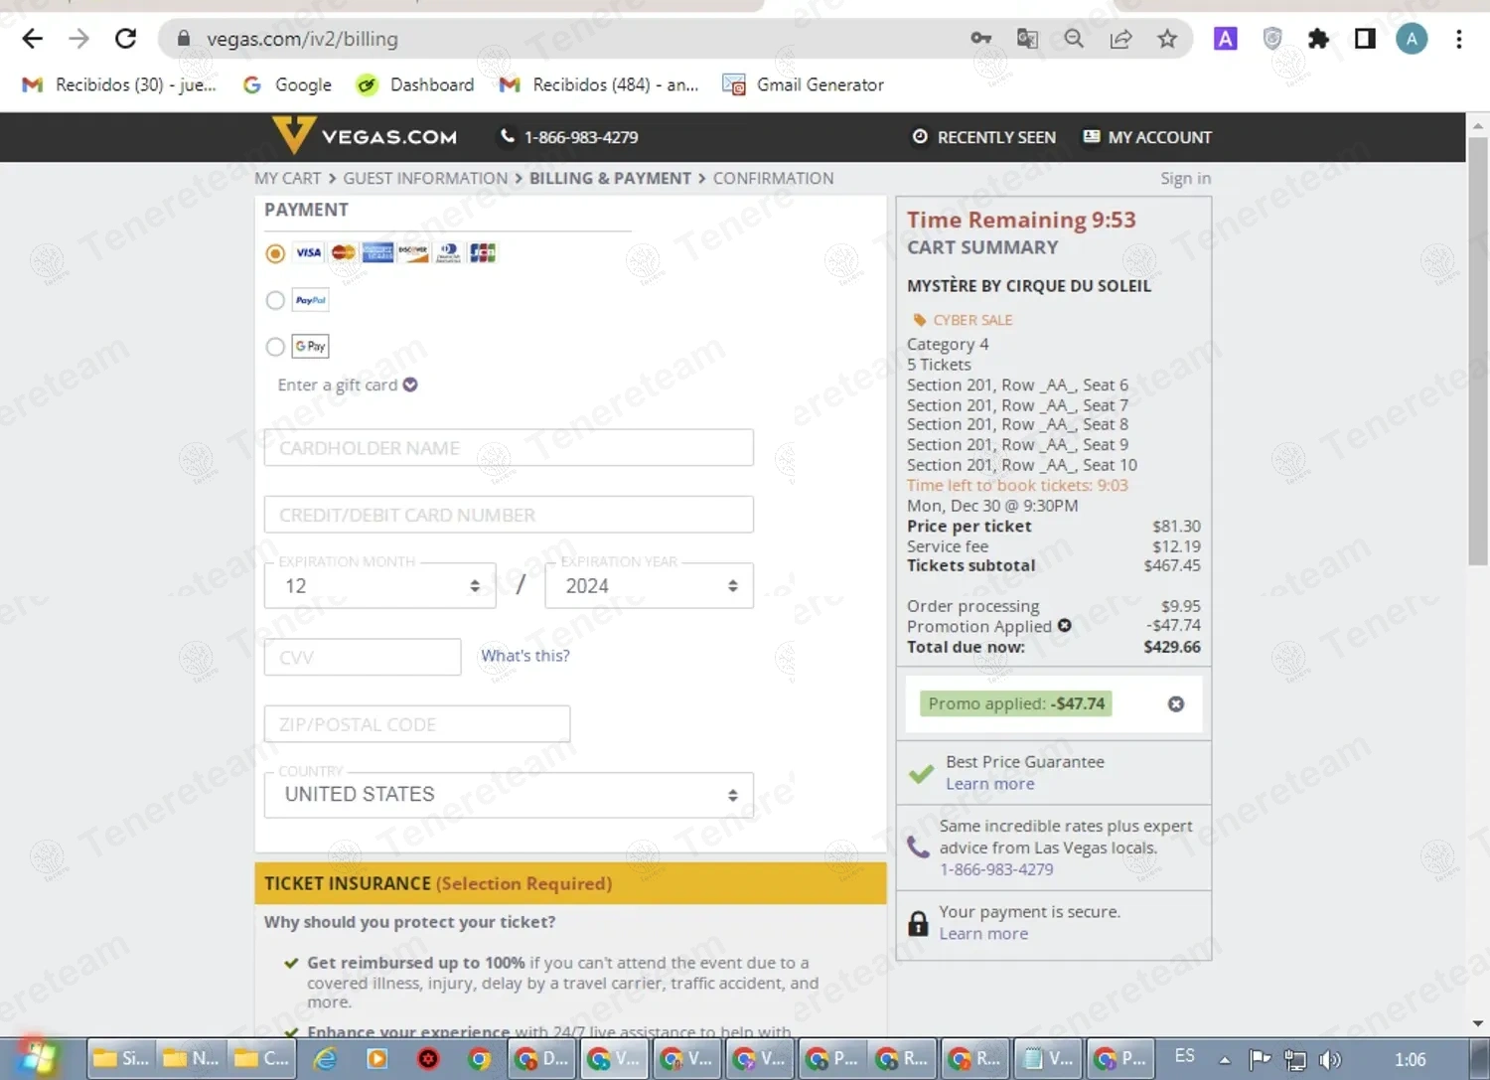
Task: Open My Account menu
Action: point(1147,137)
